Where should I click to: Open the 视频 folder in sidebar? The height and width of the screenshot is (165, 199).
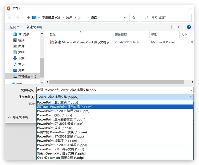(21, 40)
